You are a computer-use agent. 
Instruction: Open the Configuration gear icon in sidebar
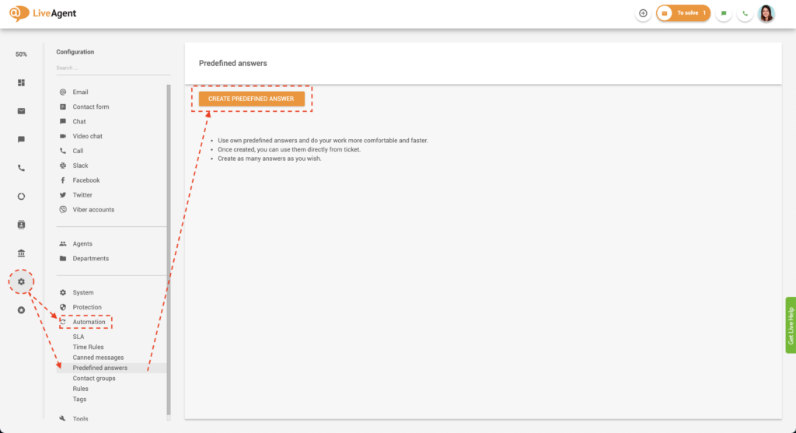pyautogui.click(x=21, y=281)
